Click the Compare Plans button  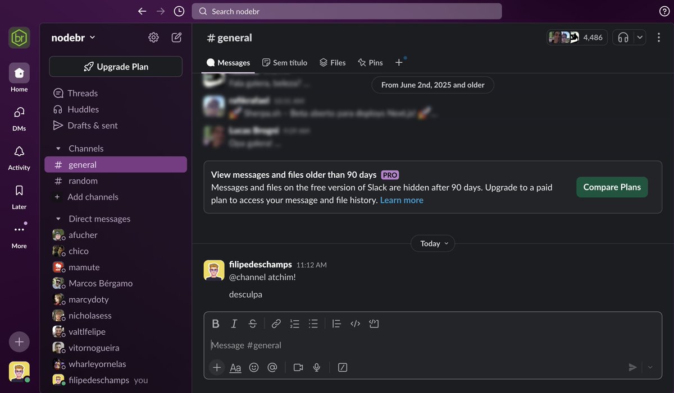click(612, 187)
